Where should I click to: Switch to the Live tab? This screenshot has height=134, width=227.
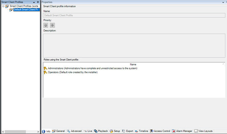[88, 131]
